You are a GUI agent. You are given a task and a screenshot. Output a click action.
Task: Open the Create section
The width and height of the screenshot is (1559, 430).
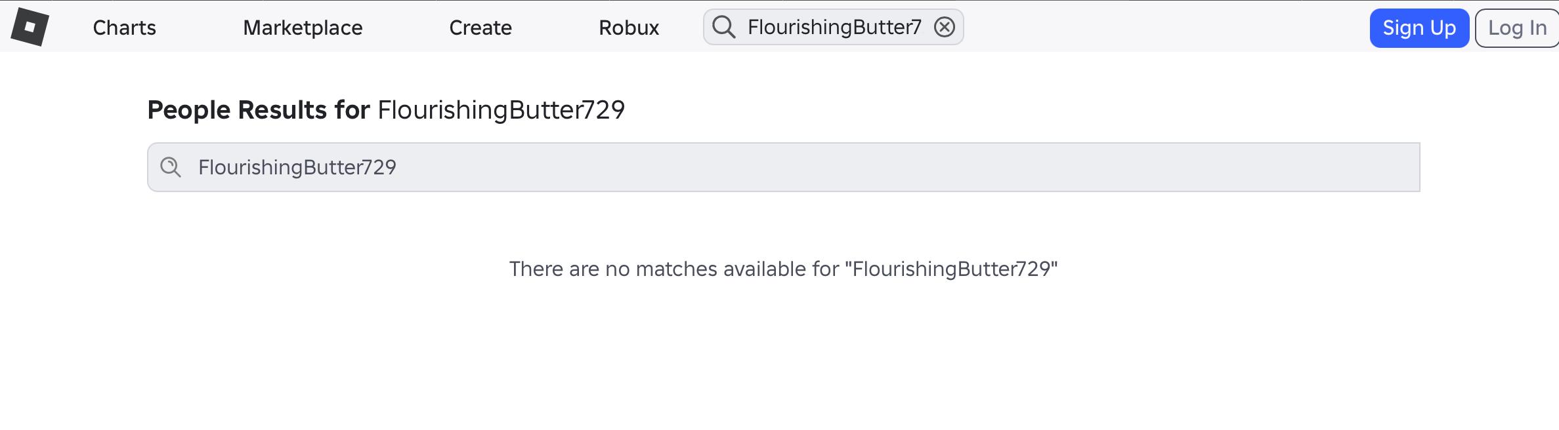pyautogui.click(x=480, y=28)
